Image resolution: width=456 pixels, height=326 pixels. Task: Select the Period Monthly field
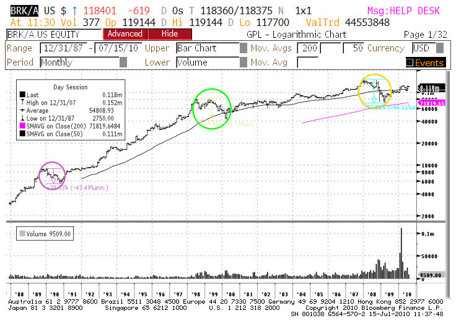click(80, 62)
